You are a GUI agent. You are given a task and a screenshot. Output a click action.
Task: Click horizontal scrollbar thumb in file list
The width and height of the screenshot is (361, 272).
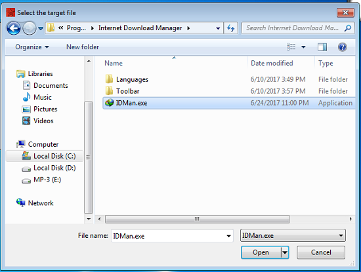197,219
